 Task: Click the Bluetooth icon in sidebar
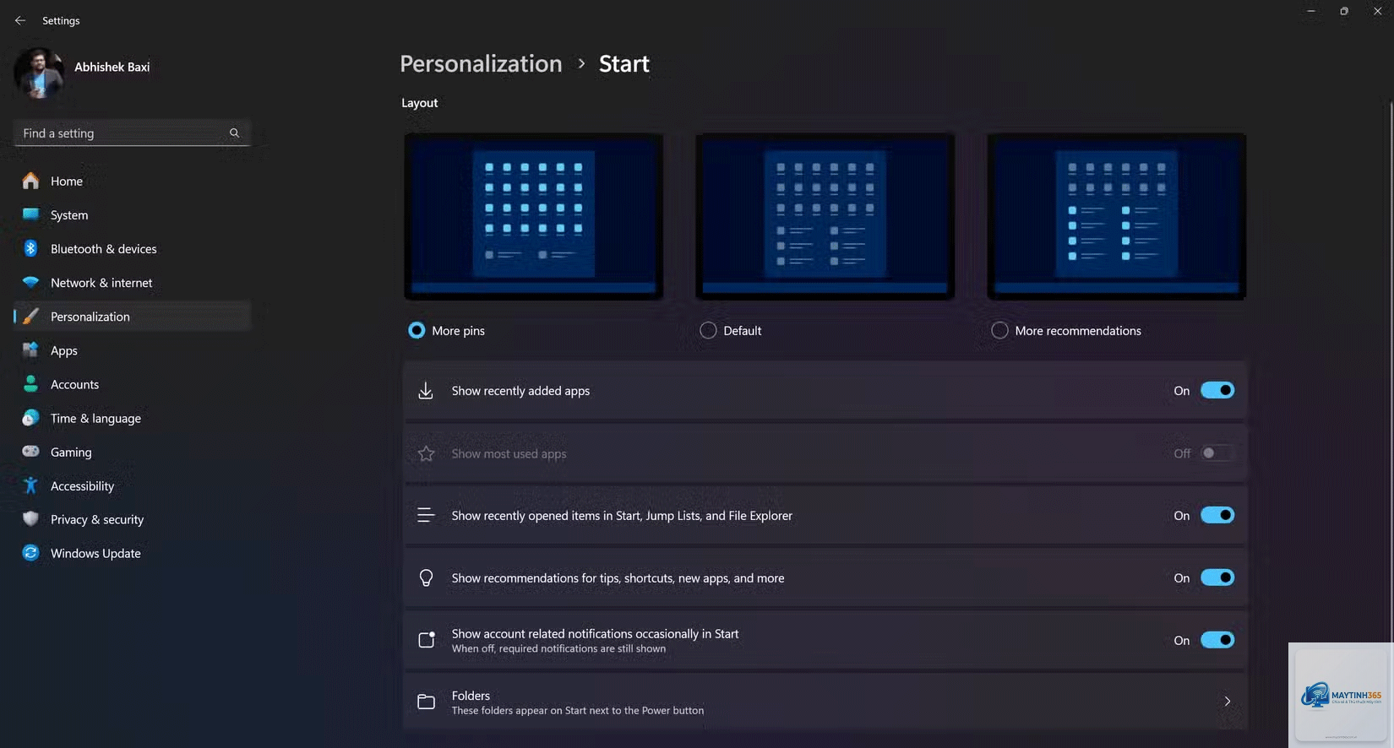30,248
